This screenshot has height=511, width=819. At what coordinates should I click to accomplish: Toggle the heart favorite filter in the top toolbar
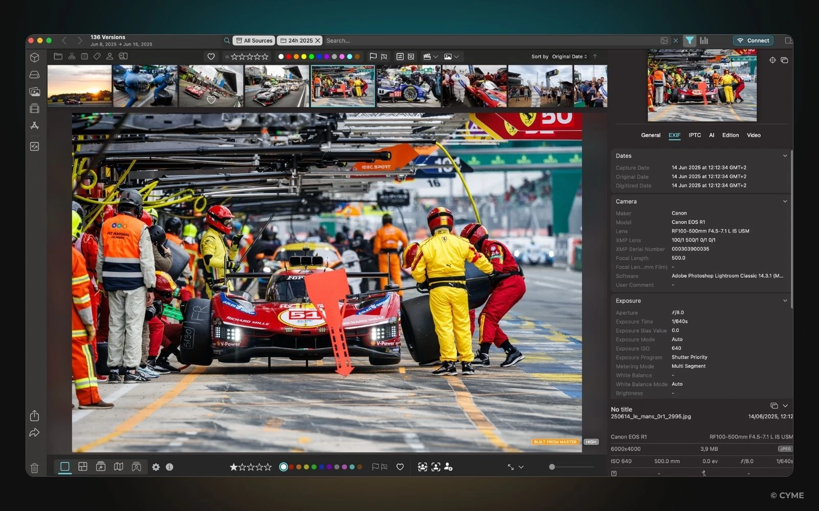coord(211,57)
